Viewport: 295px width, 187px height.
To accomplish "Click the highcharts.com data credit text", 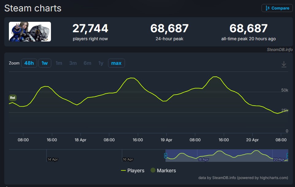I will 243,177.
